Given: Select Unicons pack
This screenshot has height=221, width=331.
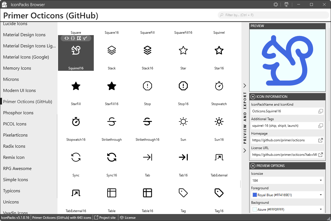Looking at the screenshot, I should 11,202.
